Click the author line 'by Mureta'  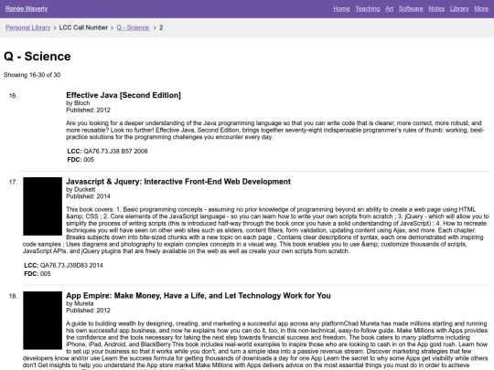[x=80, y=303]
